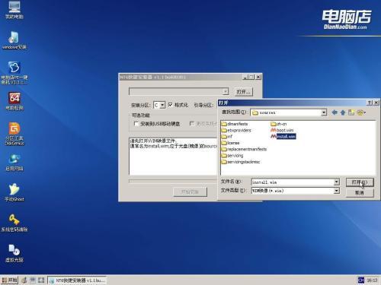381x285 pixels.
Task: Select the servicing folder
Action: (232, 156)
